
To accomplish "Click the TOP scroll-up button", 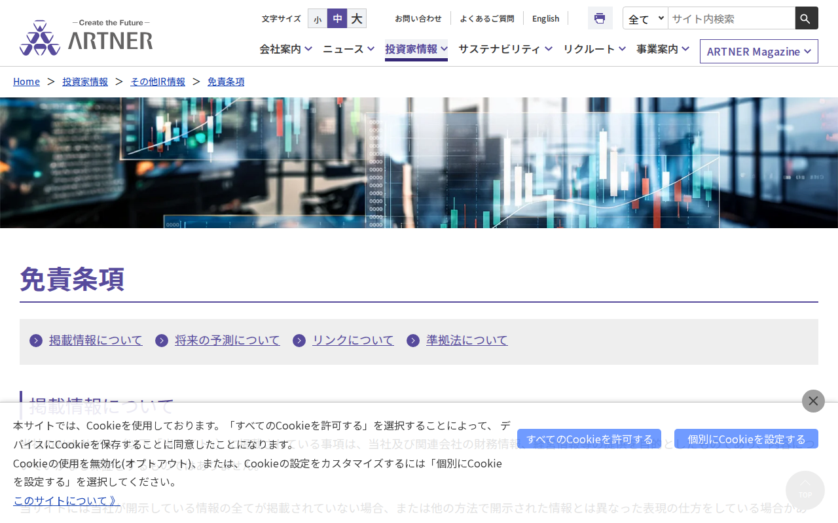I will coord(805,490).
